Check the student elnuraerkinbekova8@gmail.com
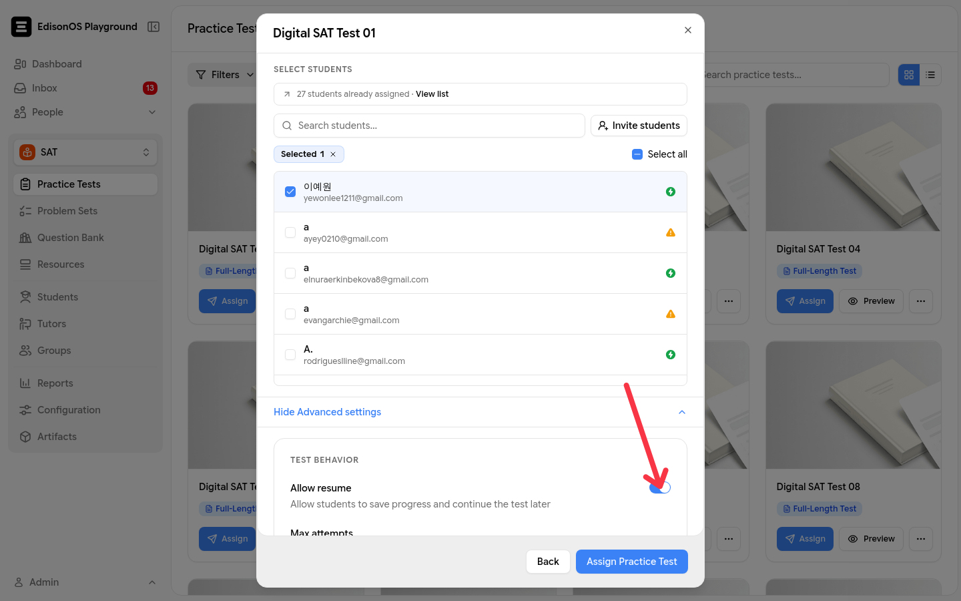The width and height of the screenshot is (961, 601). 290,273
